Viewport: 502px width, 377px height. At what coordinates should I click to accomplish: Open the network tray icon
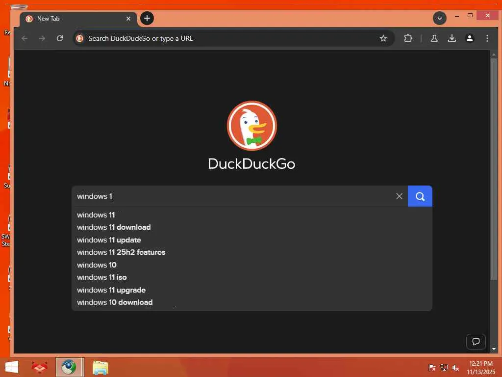[x=444, y=367]
